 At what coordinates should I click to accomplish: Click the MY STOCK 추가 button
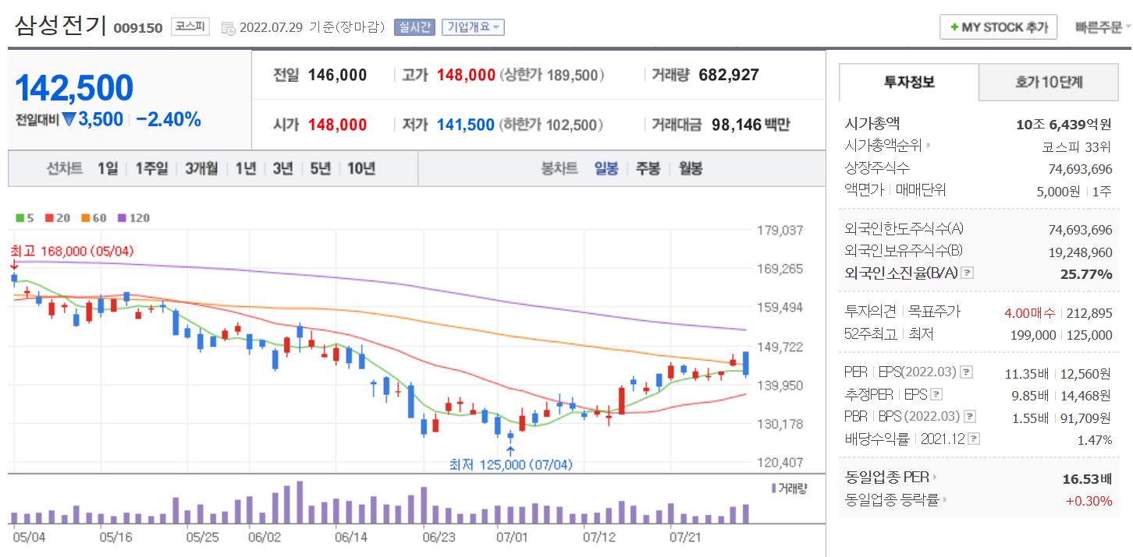998,27
